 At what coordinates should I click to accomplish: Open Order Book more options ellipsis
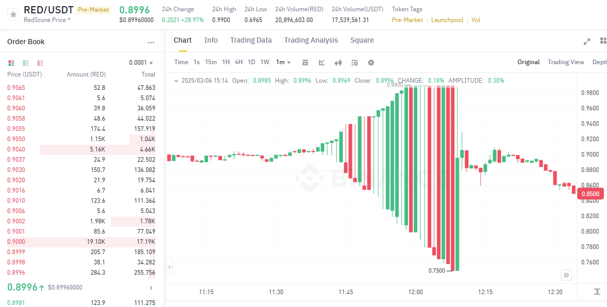coord(151,42)
